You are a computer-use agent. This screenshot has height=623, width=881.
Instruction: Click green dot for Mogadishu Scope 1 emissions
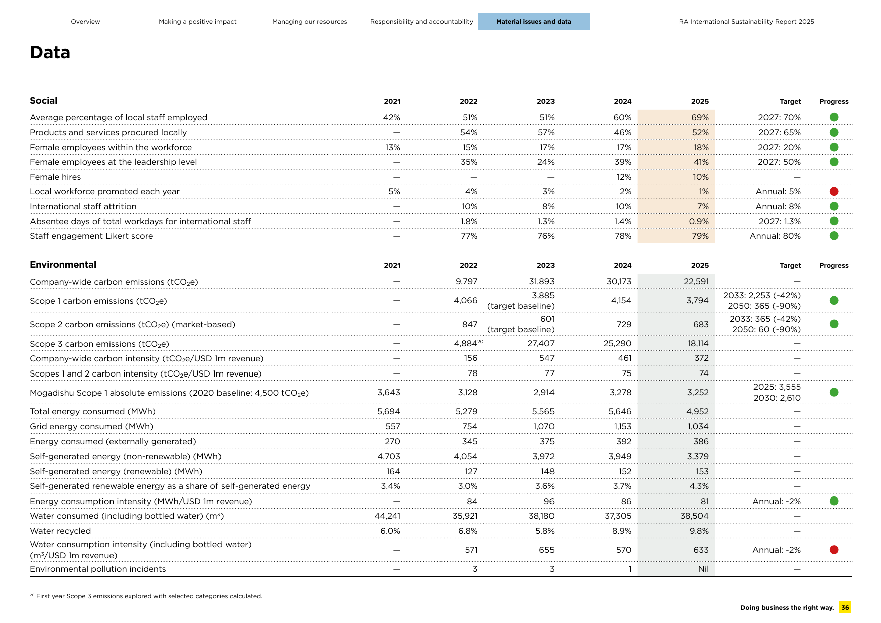(834, 392)
